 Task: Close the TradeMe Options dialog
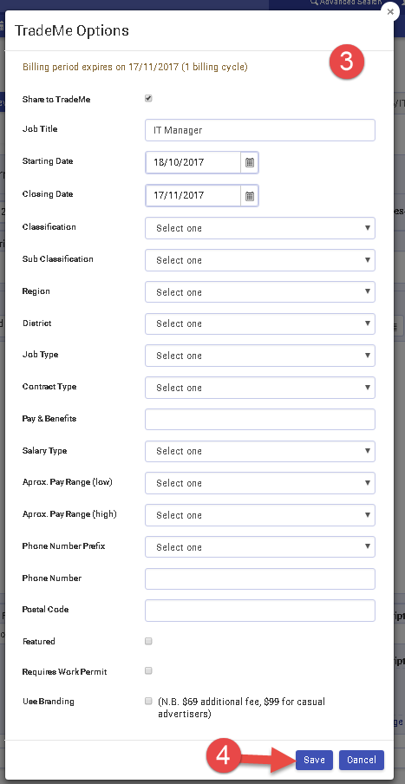[x=390, y=12]
